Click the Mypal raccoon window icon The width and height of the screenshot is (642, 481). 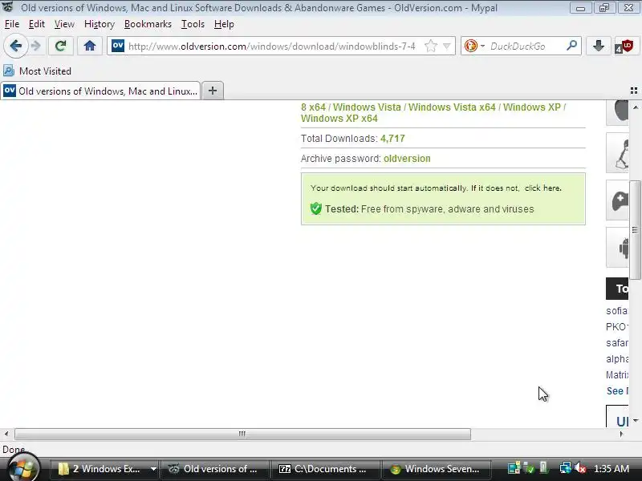pyautogui.click(x=8, y=7)
